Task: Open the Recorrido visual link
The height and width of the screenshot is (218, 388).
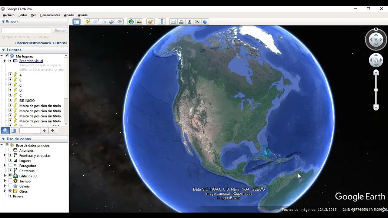Action: point(31,61)
